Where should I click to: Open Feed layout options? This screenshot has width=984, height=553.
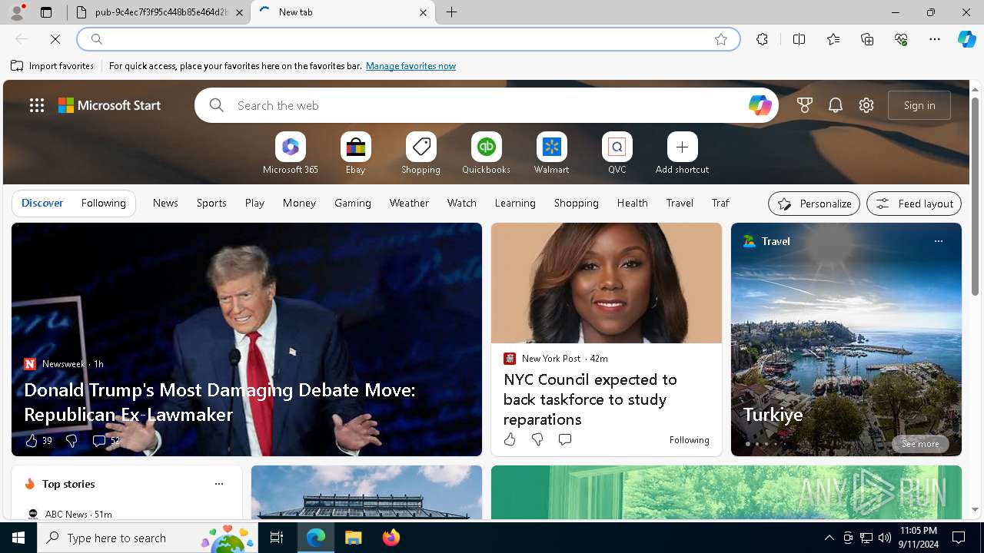pyautogui.click(x=914, y=204)
